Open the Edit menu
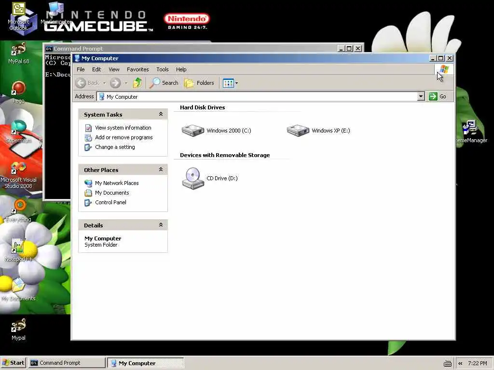 tap(96, 69)
